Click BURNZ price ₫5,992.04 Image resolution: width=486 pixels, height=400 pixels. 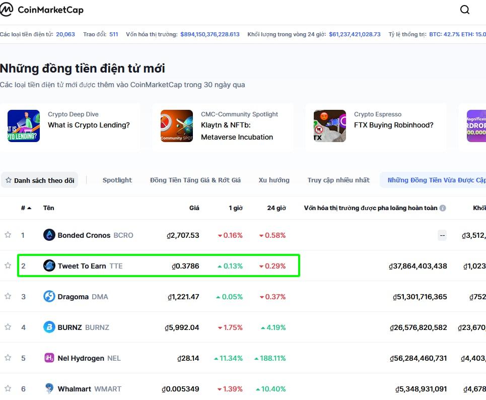click(x=182, y=327)
